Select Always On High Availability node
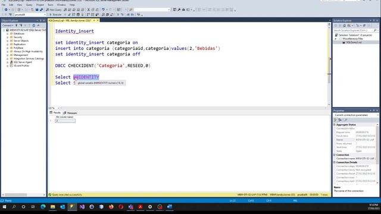This screenshot has width=381, height=214. tap(28, 52)
